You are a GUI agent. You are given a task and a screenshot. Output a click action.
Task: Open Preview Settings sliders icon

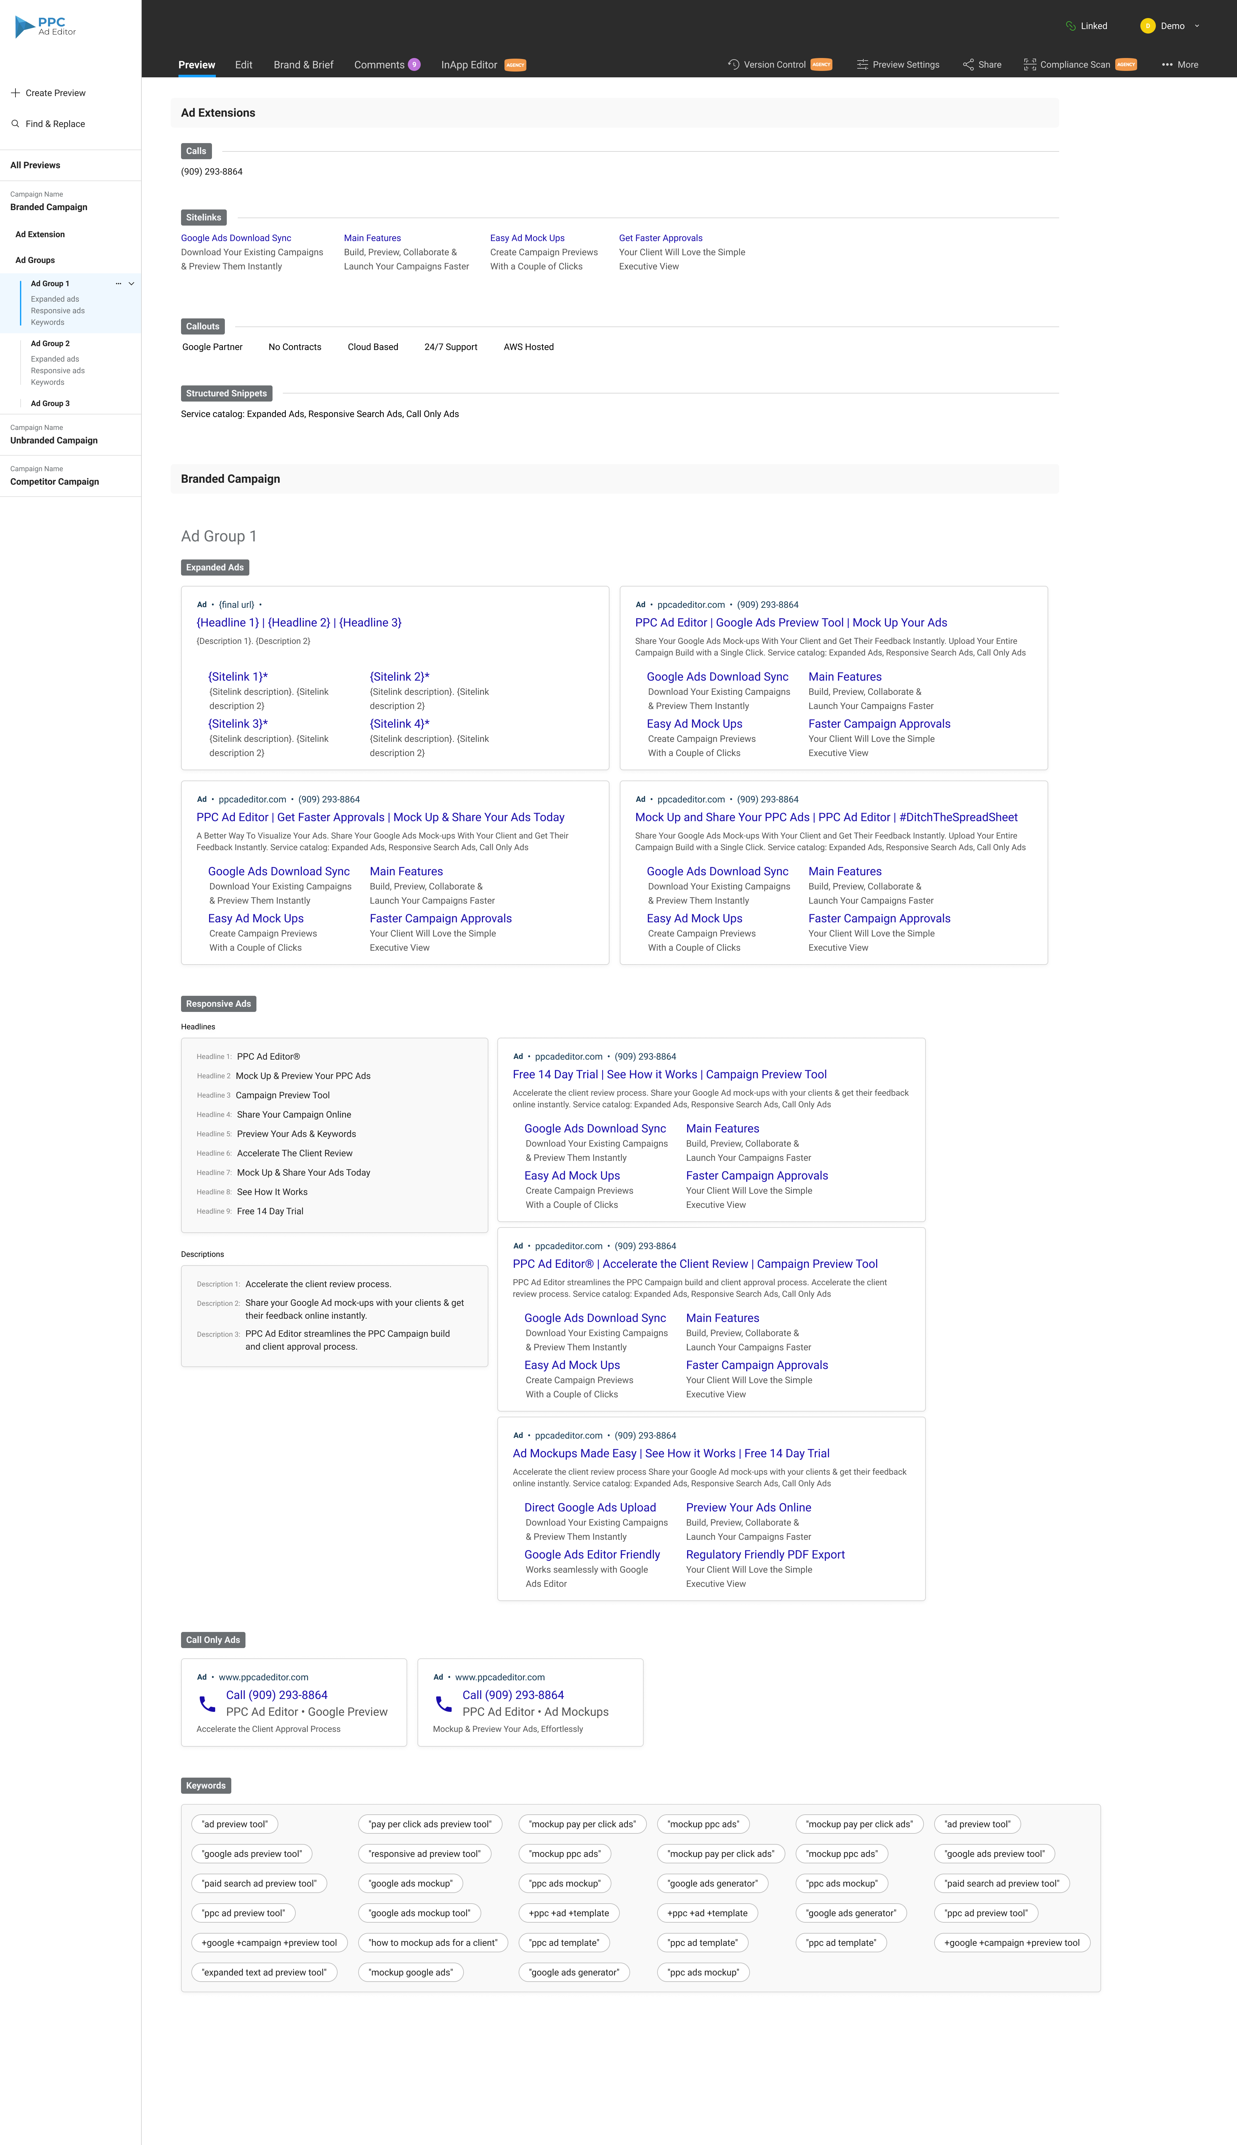(x=862, y=64)
